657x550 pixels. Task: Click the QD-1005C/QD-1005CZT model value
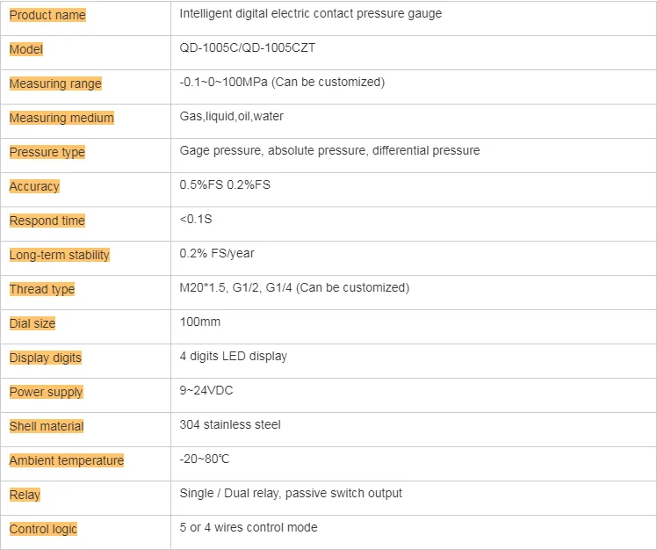(x=247, y=48)
